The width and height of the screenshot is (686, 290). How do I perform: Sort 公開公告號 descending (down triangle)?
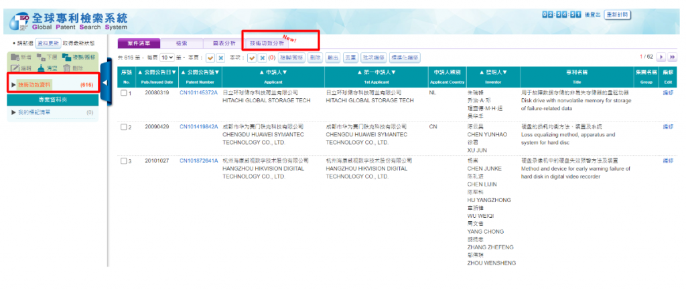217,72
